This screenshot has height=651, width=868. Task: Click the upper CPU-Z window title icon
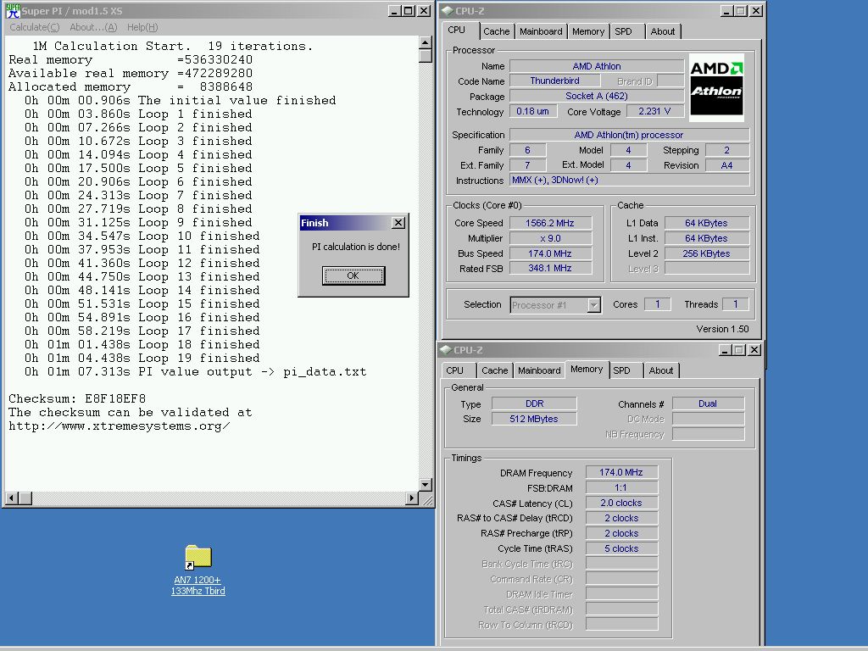[448, 10]
